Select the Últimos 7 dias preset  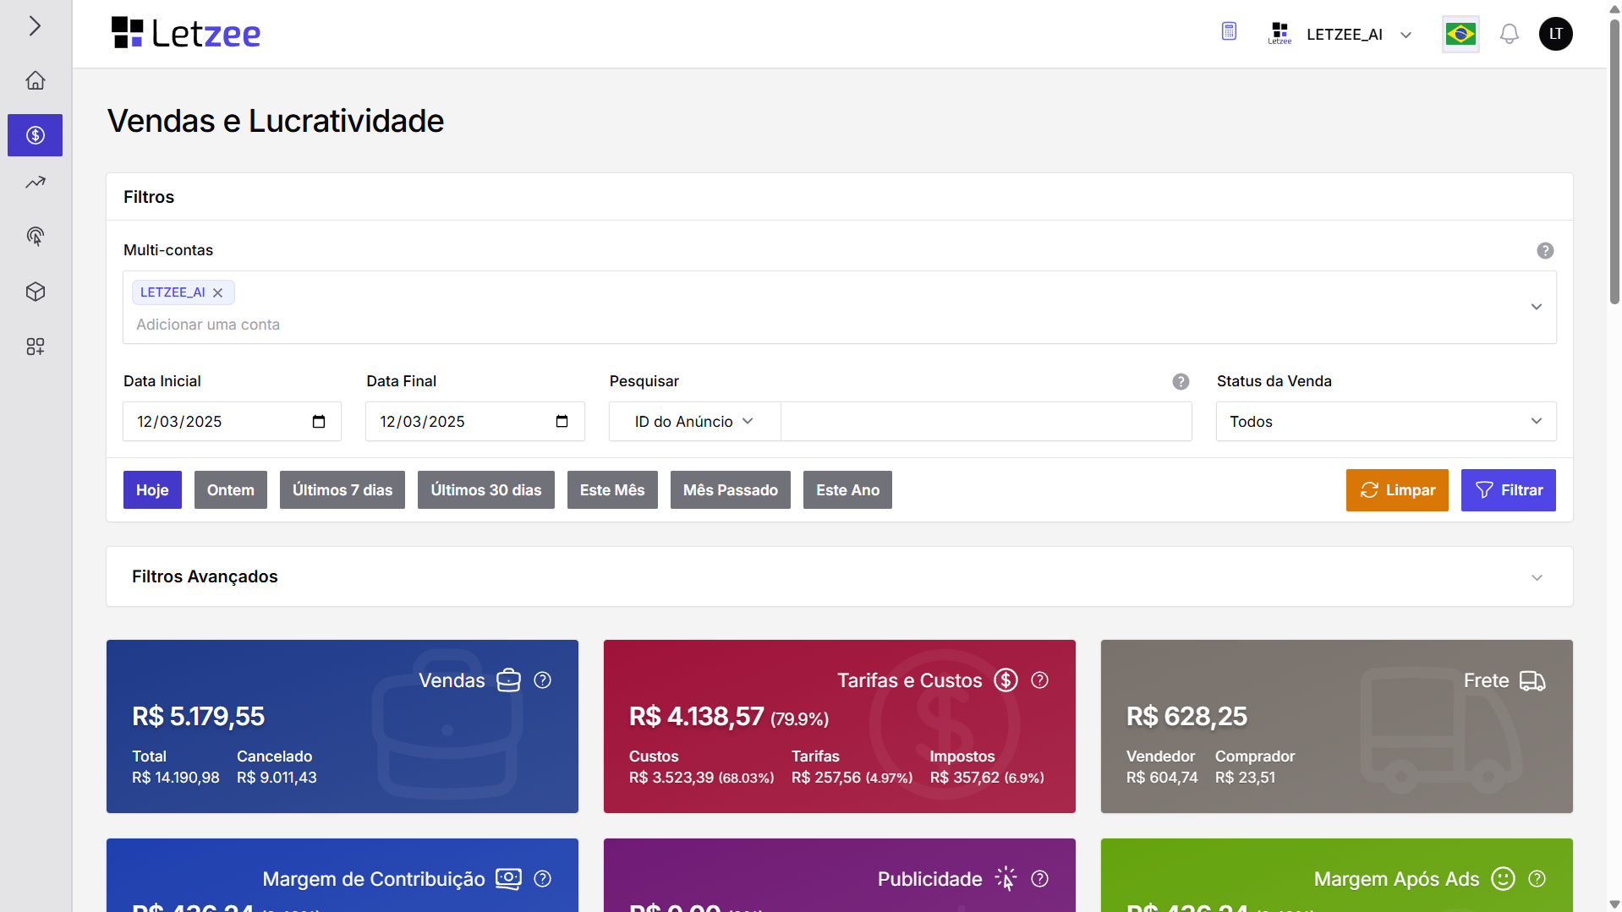pyautogui.click(x=342, y=490)
